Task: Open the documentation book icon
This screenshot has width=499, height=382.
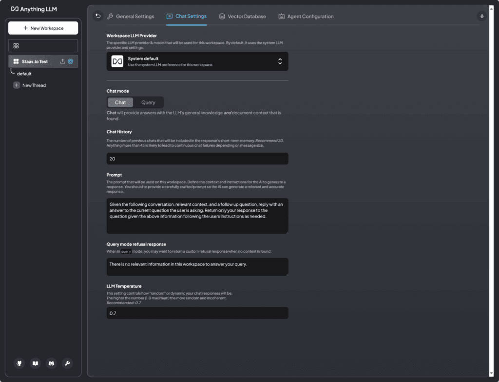Action: point(35,363)
